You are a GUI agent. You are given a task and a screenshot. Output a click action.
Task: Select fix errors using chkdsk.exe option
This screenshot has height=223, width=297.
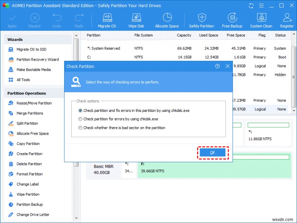pyautogui.click(x=80, y=110)
